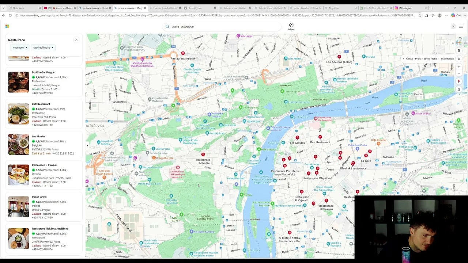Open Buddha-Bar Prague listing title
This screenshot has width=468, height=263.
point(43,72)
